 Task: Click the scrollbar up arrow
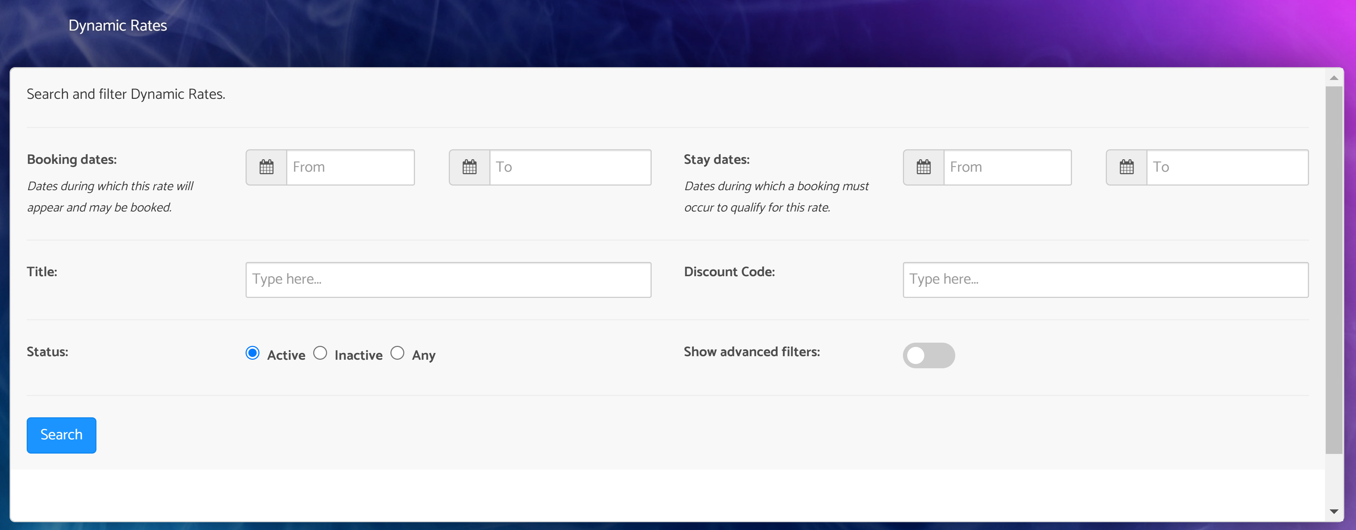click(x=1333, y=78)
